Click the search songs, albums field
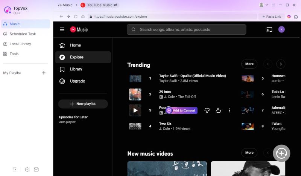301x176 pixels. [x=186, y=29]
